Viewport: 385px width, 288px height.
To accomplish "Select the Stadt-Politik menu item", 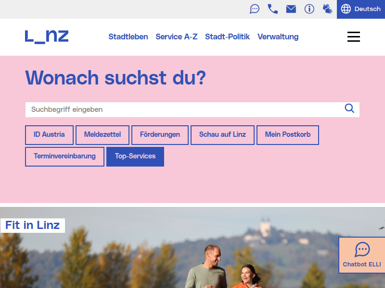I will (x=227, y=37).
